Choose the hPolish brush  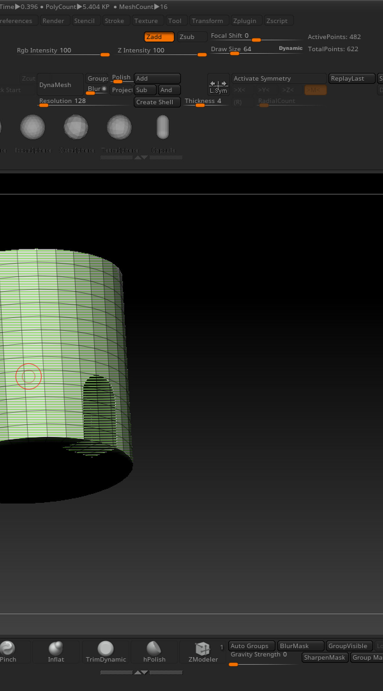point(154,651)
